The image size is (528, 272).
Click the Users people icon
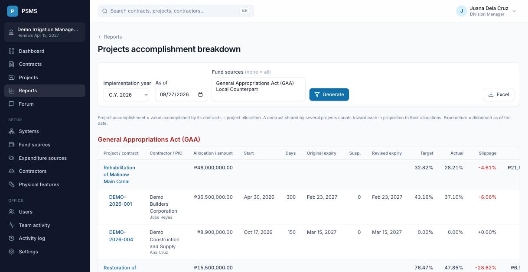tap(12, 212)
